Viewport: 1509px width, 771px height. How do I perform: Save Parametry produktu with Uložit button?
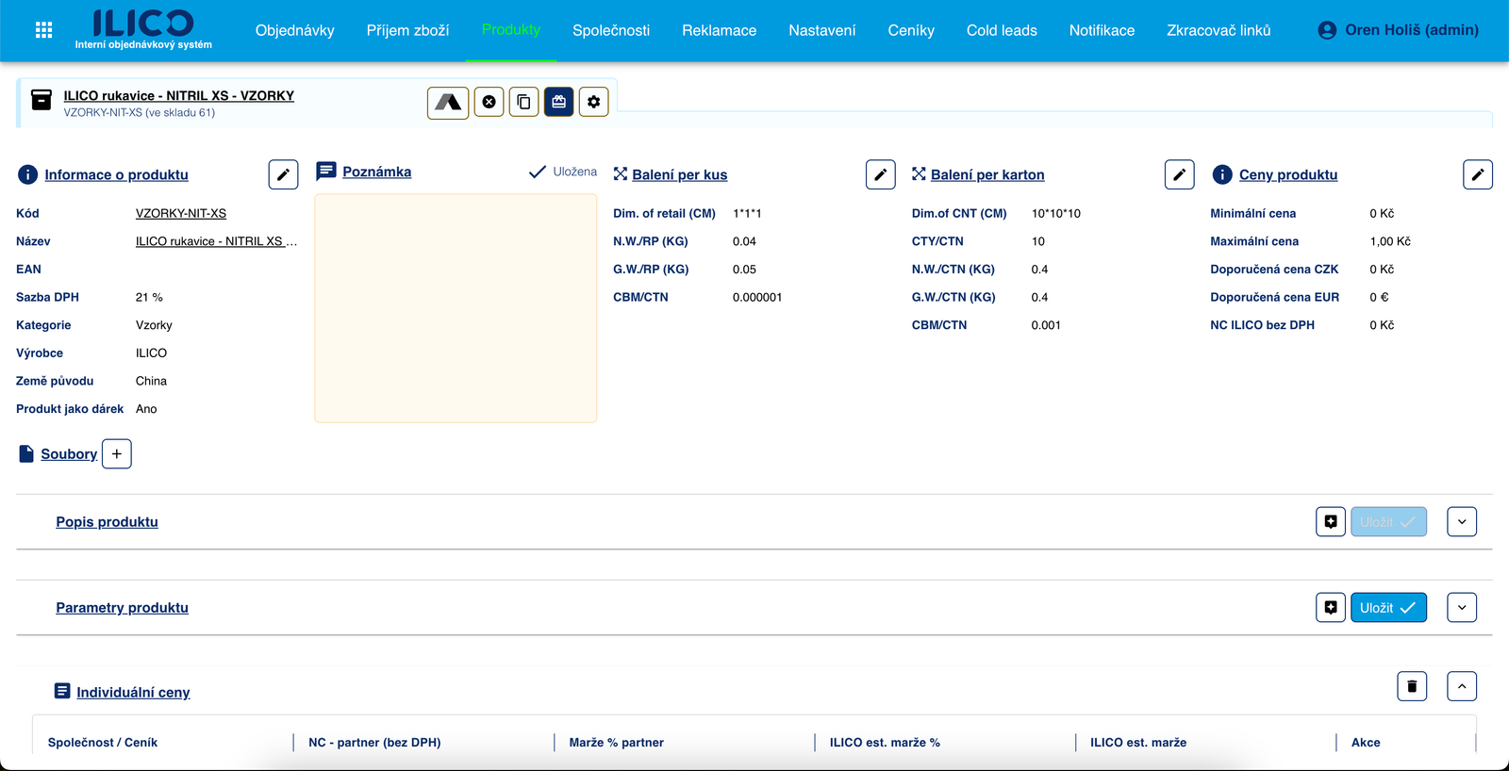[1388, 607]
